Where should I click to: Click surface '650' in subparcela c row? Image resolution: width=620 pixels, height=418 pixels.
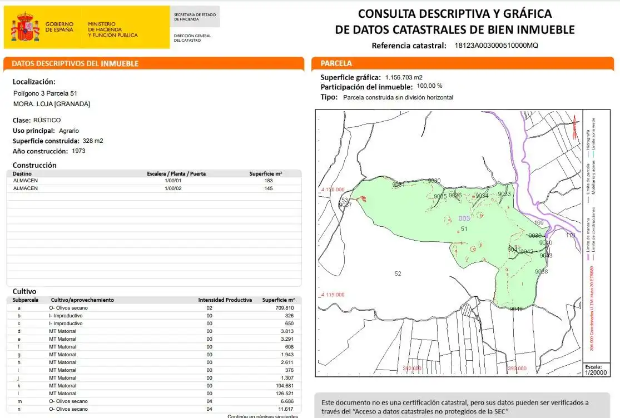(x=290, y=323)
